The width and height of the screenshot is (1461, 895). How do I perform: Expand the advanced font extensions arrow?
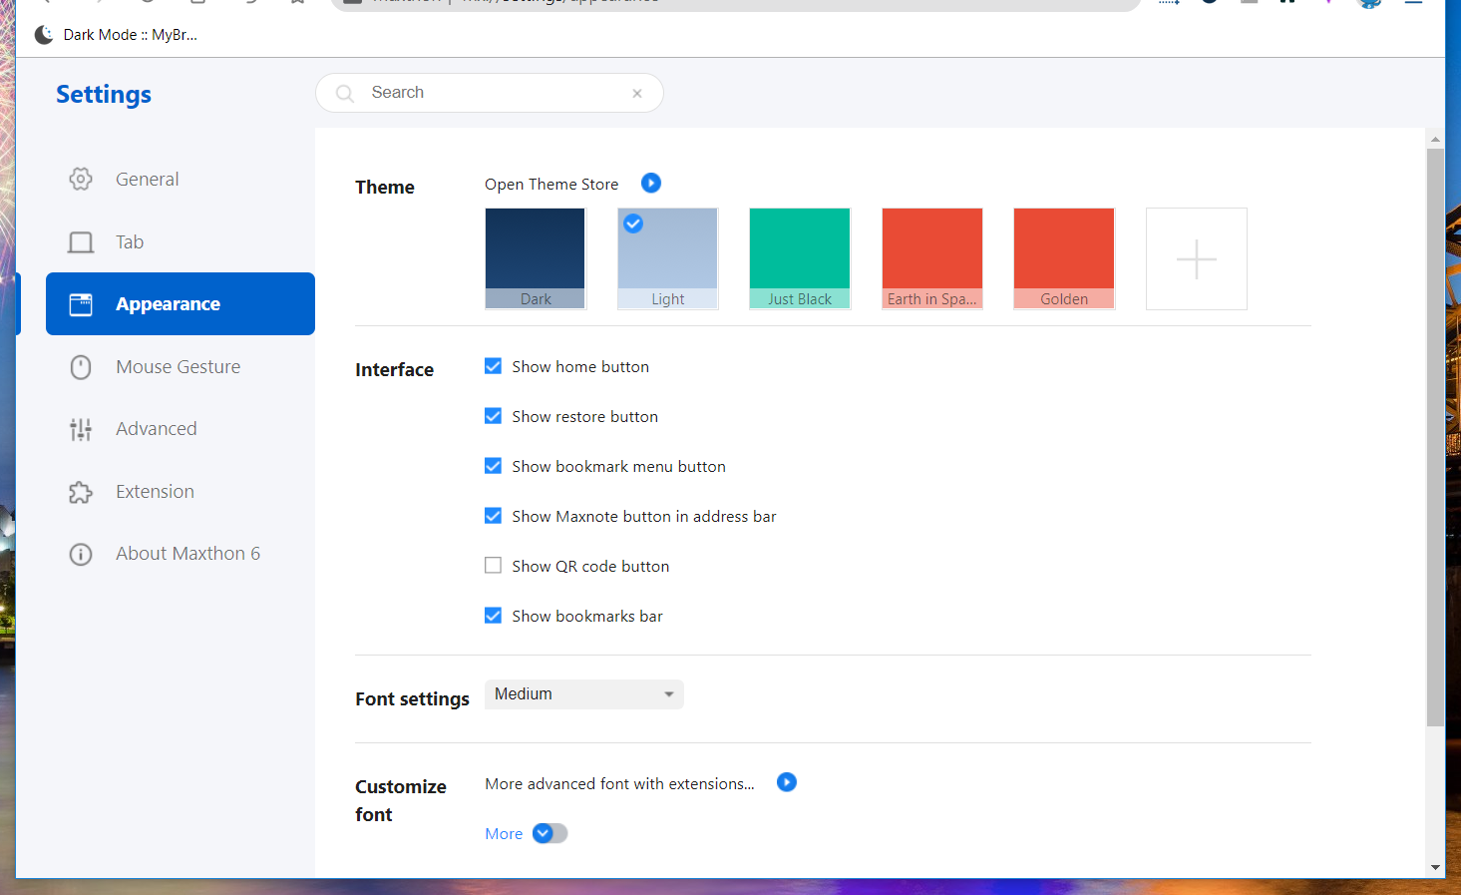(x=786, y=782)
